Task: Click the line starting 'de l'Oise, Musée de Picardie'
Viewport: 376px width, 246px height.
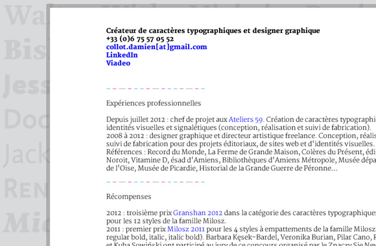Action: [222, 168]
